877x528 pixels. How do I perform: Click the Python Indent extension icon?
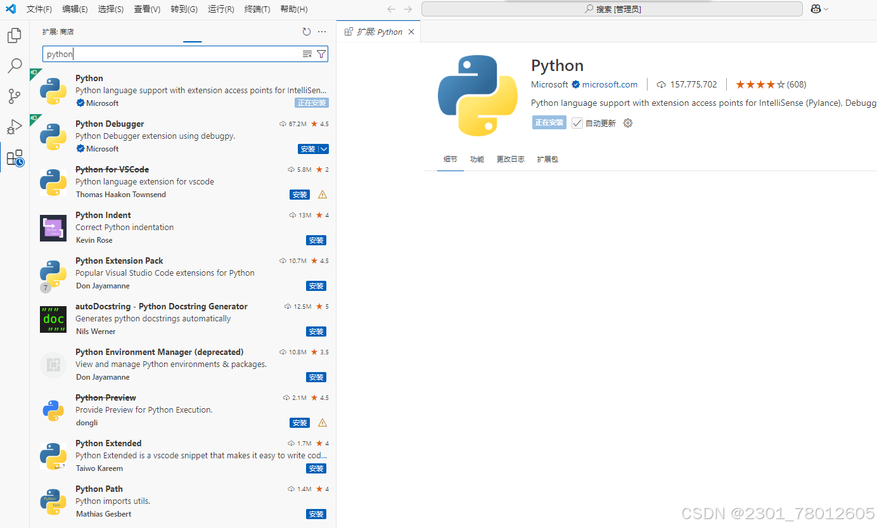pos(53,228)
